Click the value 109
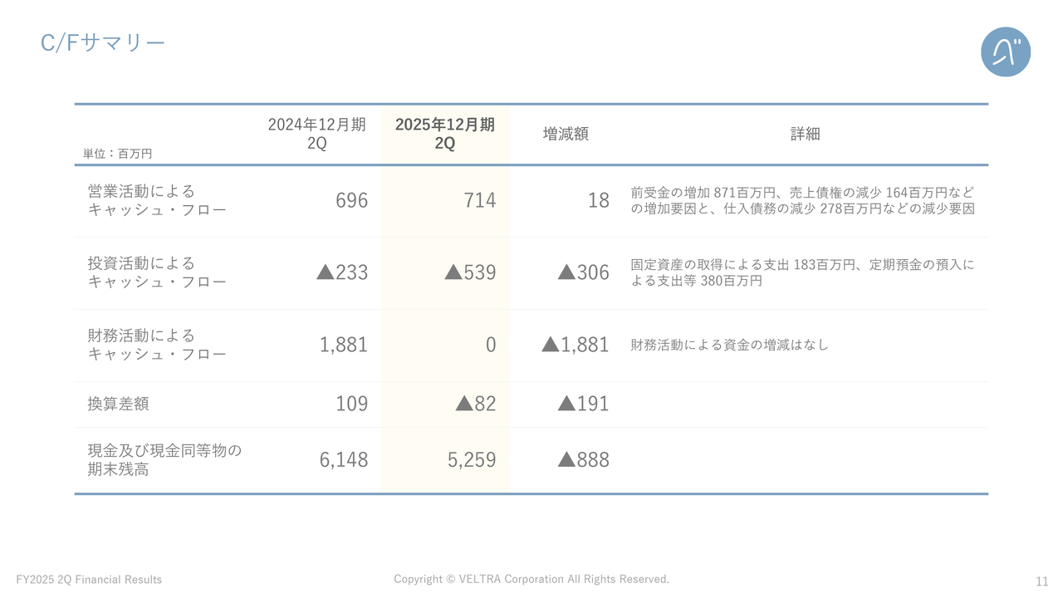1063x598 pixels. [351, 404]
